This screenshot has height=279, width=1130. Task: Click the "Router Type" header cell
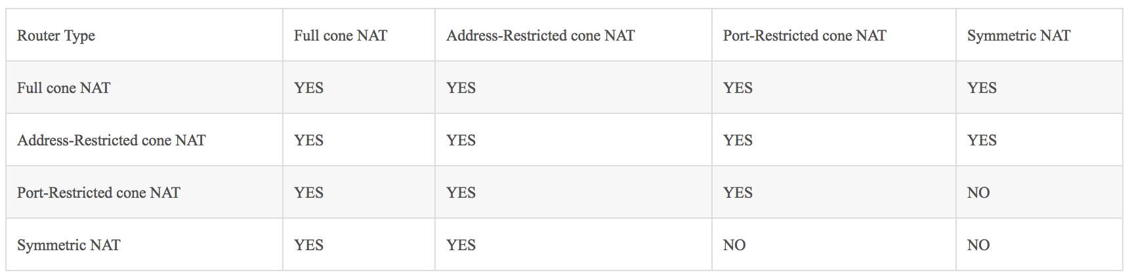tap(56, 35)
